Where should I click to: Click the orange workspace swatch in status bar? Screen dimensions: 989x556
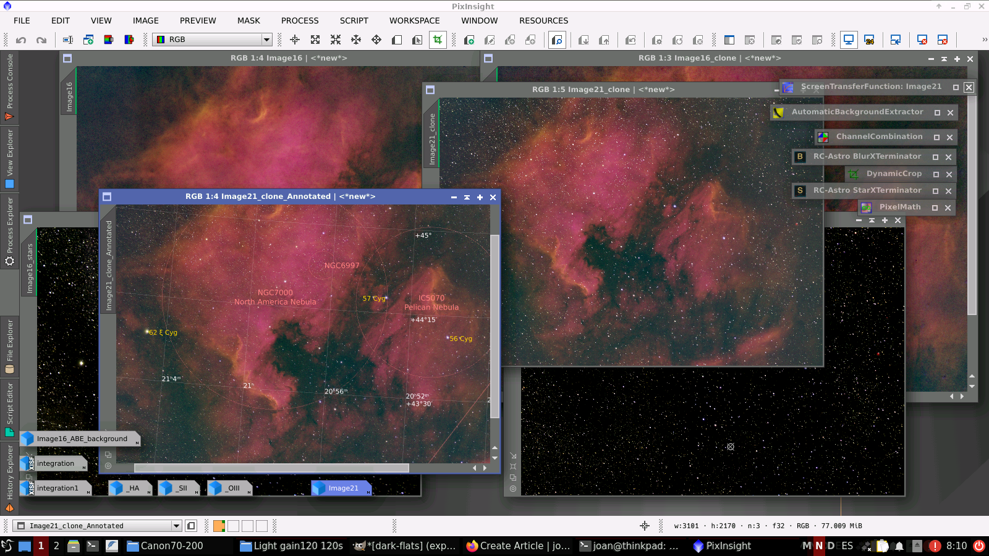219,526
